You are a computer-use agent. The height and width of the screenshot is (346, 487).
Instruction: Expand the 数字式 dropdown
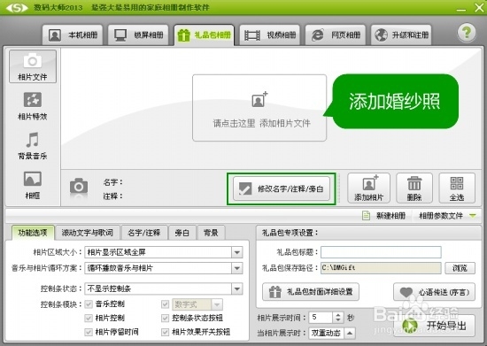[217, 304]
